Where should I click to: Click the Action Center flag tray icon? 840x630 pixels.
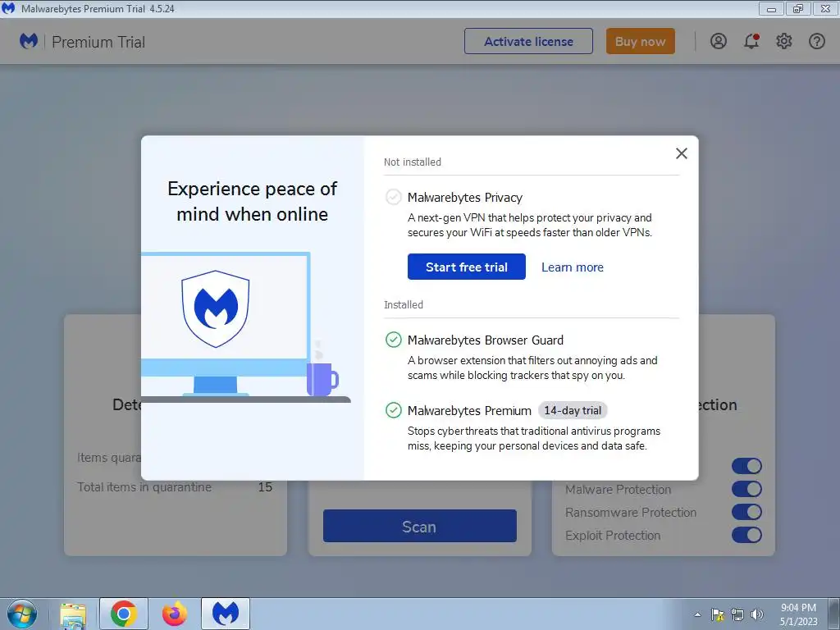(x=717, y=614)
